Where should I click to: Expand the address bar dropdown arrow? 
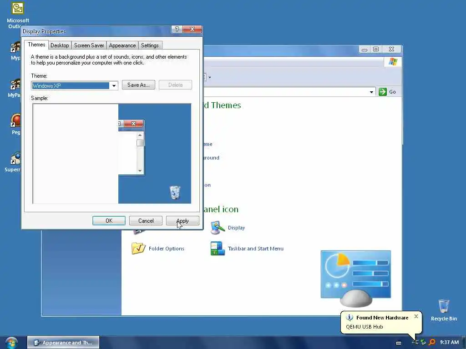click(x=371, y=92)
